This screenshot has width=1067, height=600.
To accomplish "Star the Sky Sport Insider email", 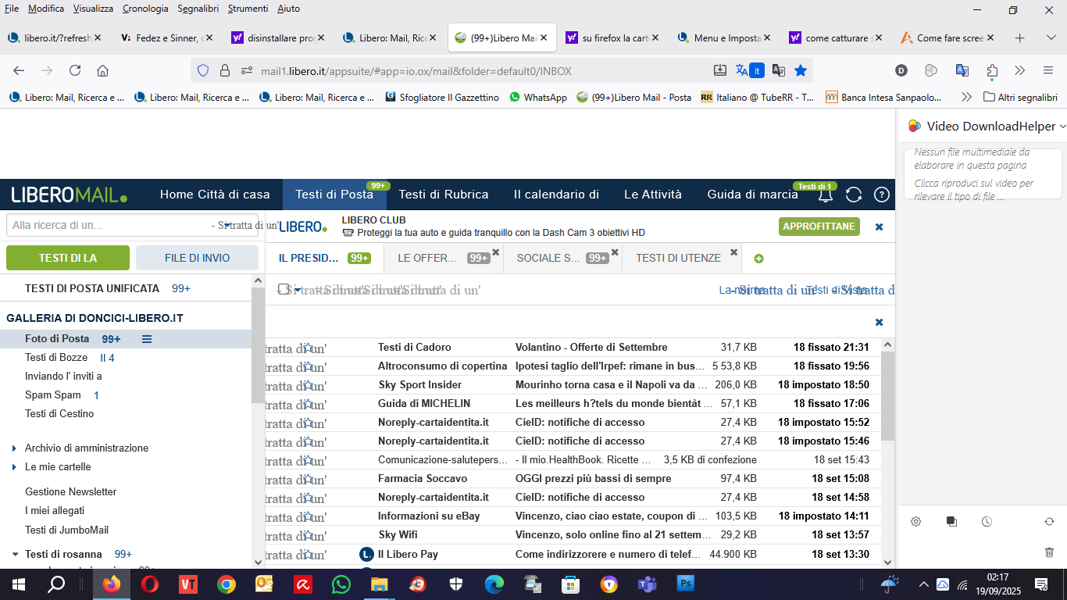I will tap(308, 385).
